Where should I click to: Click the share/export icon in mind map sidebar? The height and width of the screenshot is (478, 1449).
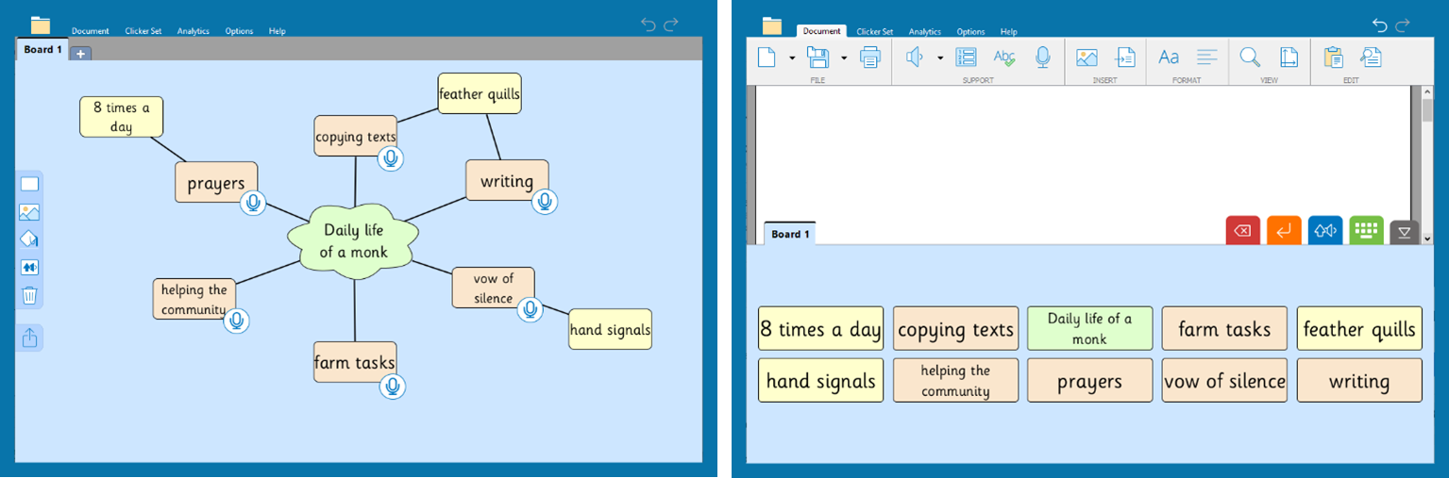[29, 337]
